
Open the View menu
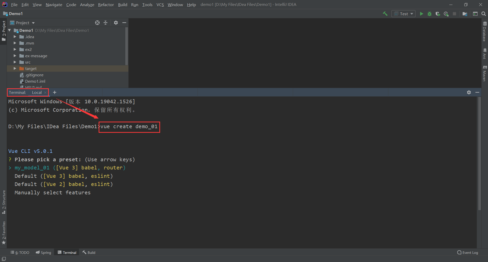37,5
